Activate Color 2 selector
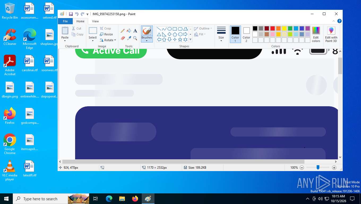Image resolution: width=361 pixels, height=204 pixels. [246, 34]
